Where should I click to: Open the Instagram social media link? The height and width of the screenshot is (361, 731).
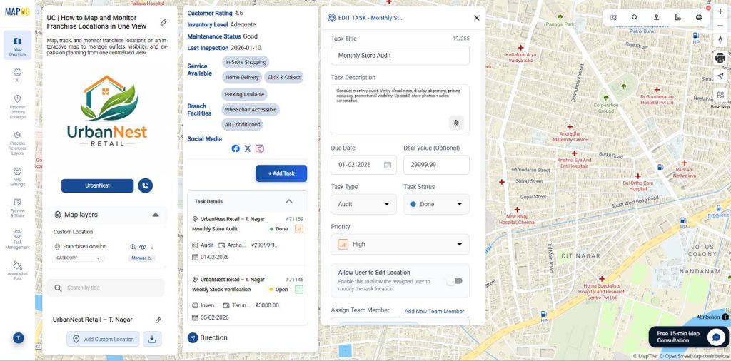[260, 148]
